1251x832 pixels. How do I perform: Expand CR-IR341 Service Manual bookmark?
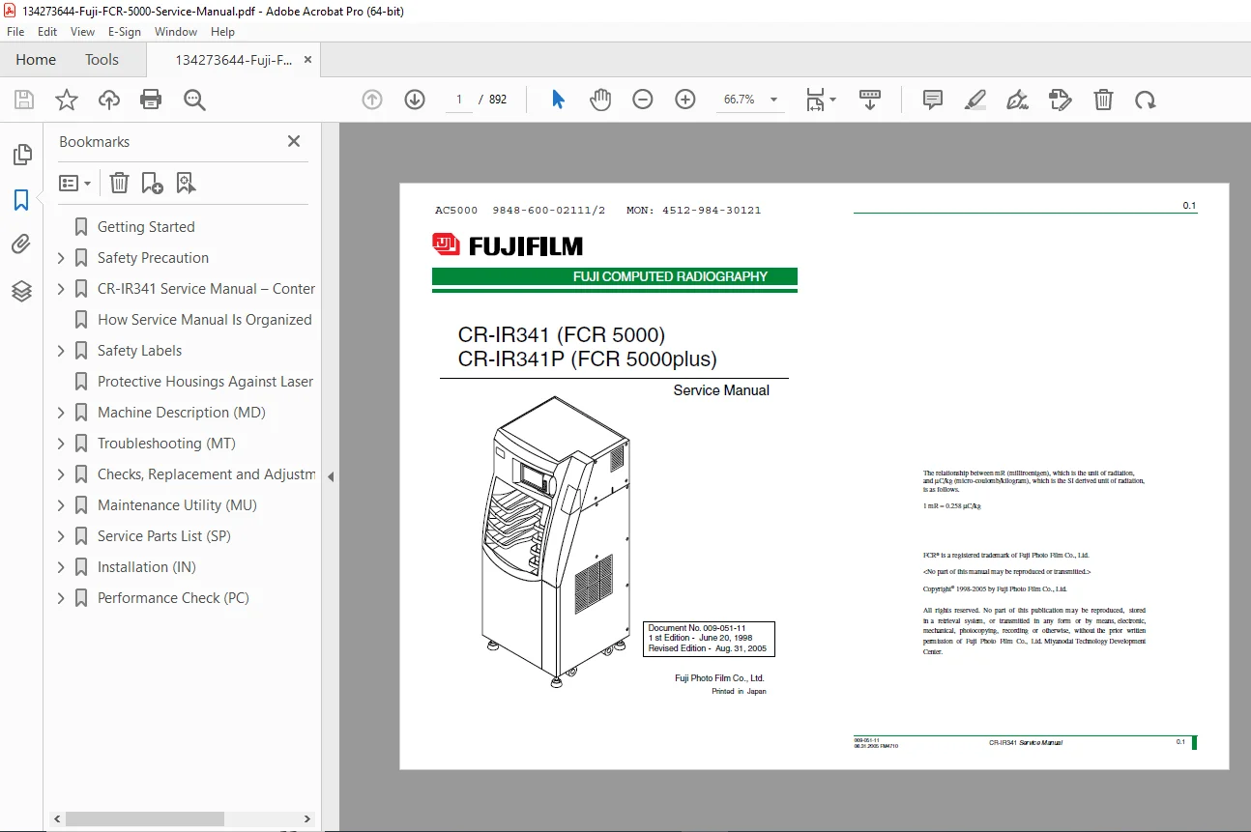pyautogui.click(x=61, y=289)
